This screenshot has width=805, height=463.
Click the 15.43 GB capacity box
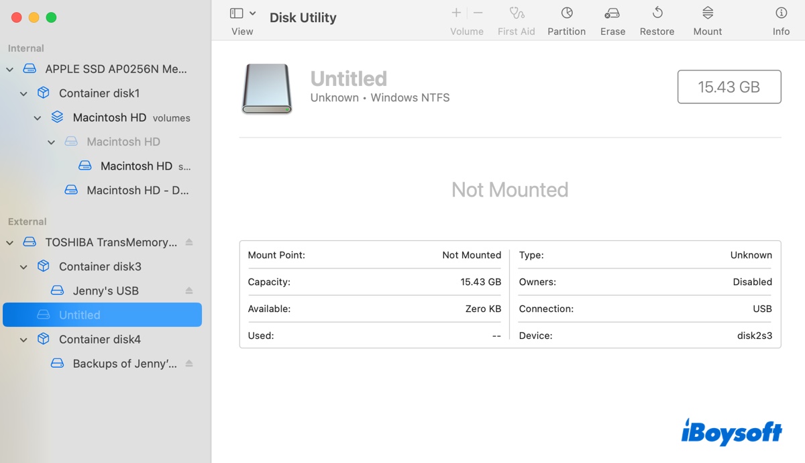coord(729,87)
